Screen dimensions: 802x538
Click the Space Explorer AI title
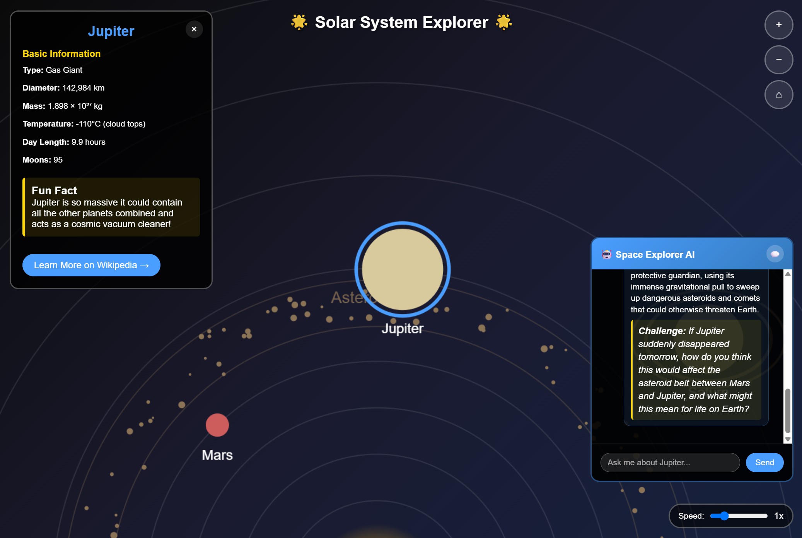click(x=655, y=255)
